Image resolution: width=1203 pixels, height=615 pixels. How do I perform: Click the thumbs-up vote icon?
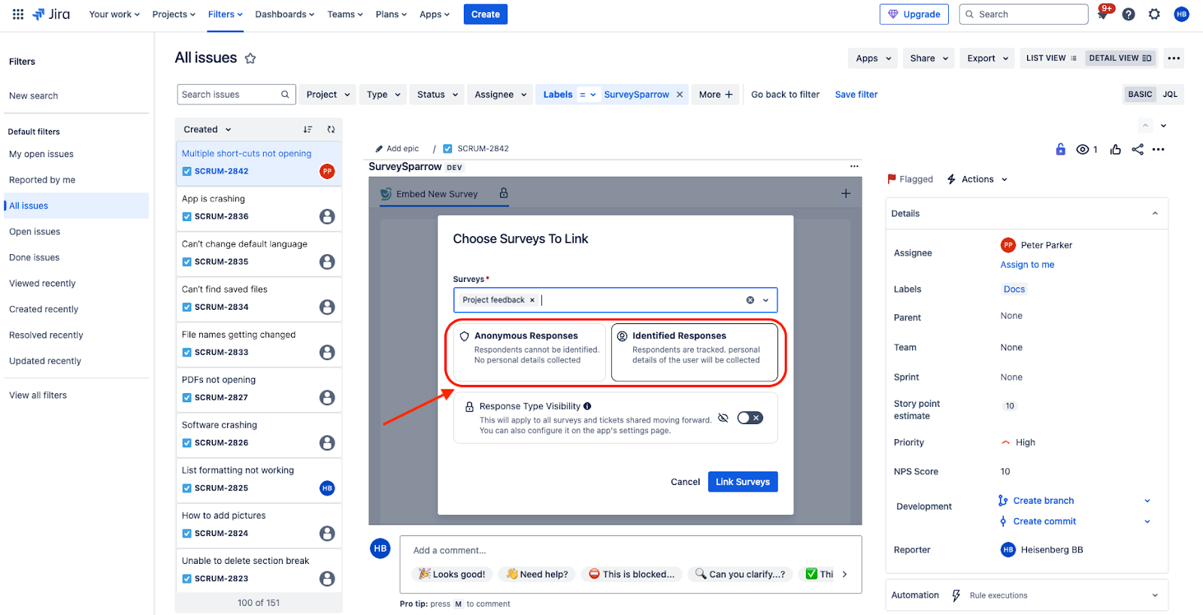click(x=1115, y=150)
